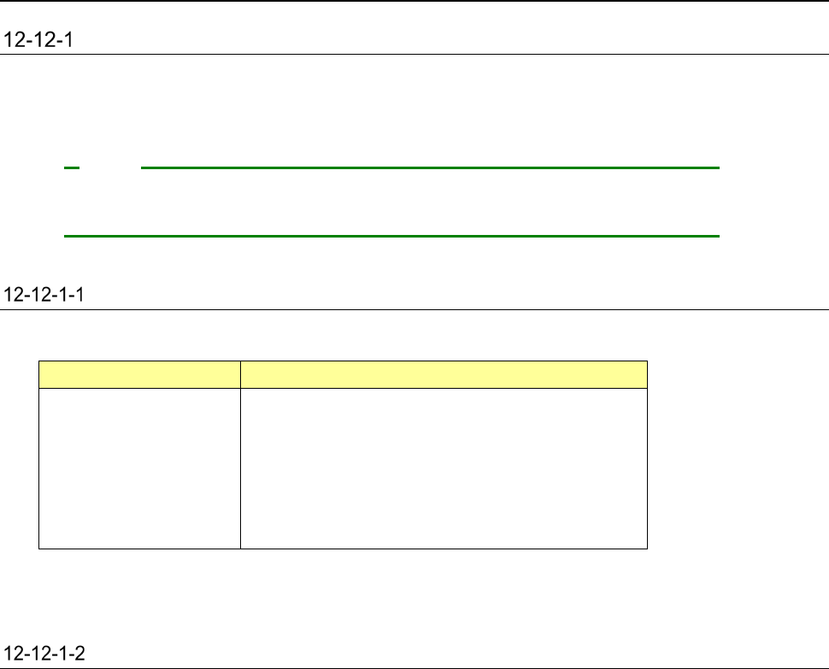The height and width of the screenshot is (669, 829).
Task: Click the bottom green line of the note box
Action: pyautogui.click(x=392, y=234)
